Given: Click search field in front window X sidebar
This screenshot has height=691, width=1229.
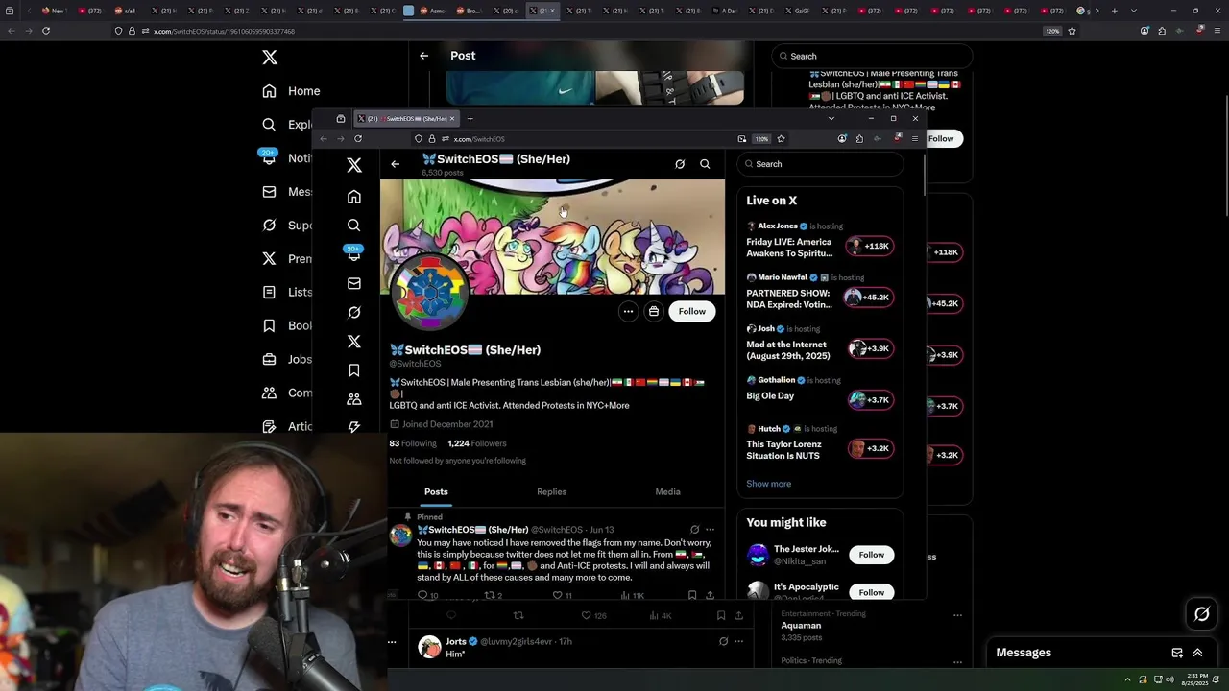Looking at the screenshot, I should (820, 164).
